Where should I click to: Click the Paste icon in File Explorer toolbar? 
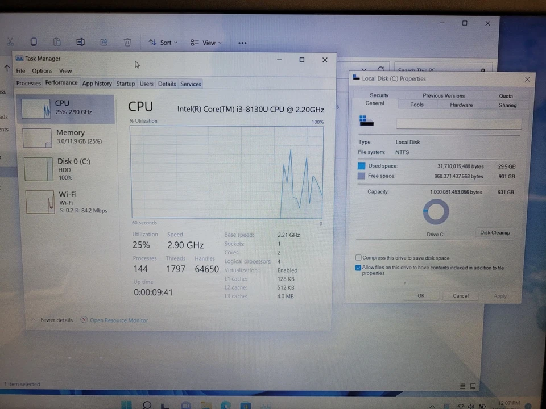click(57, 42)
